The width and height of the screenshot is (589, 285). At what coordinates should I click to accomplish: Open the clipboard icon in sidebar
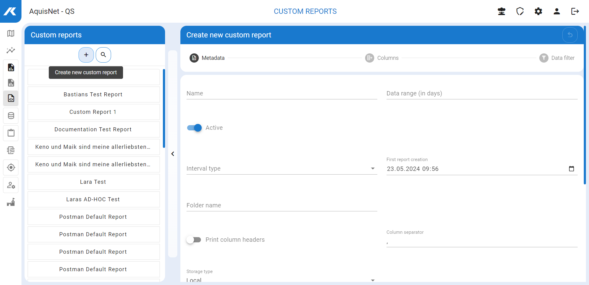(x=11, y=133)
